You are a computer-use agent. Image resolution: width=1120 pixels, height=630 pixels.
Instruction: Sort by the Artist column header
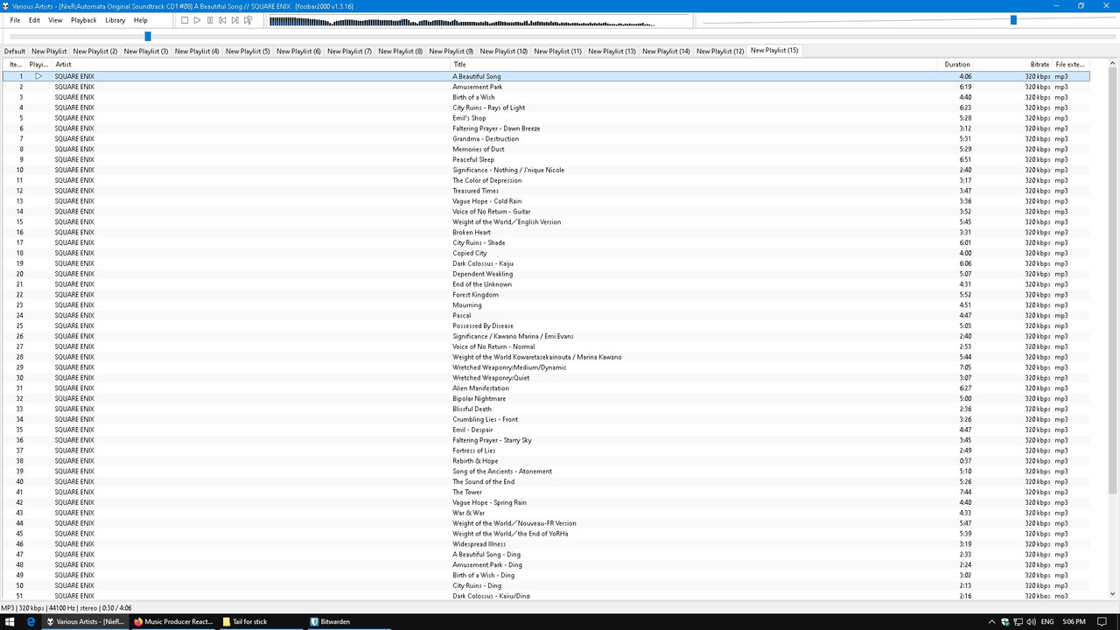click(251, 64)
